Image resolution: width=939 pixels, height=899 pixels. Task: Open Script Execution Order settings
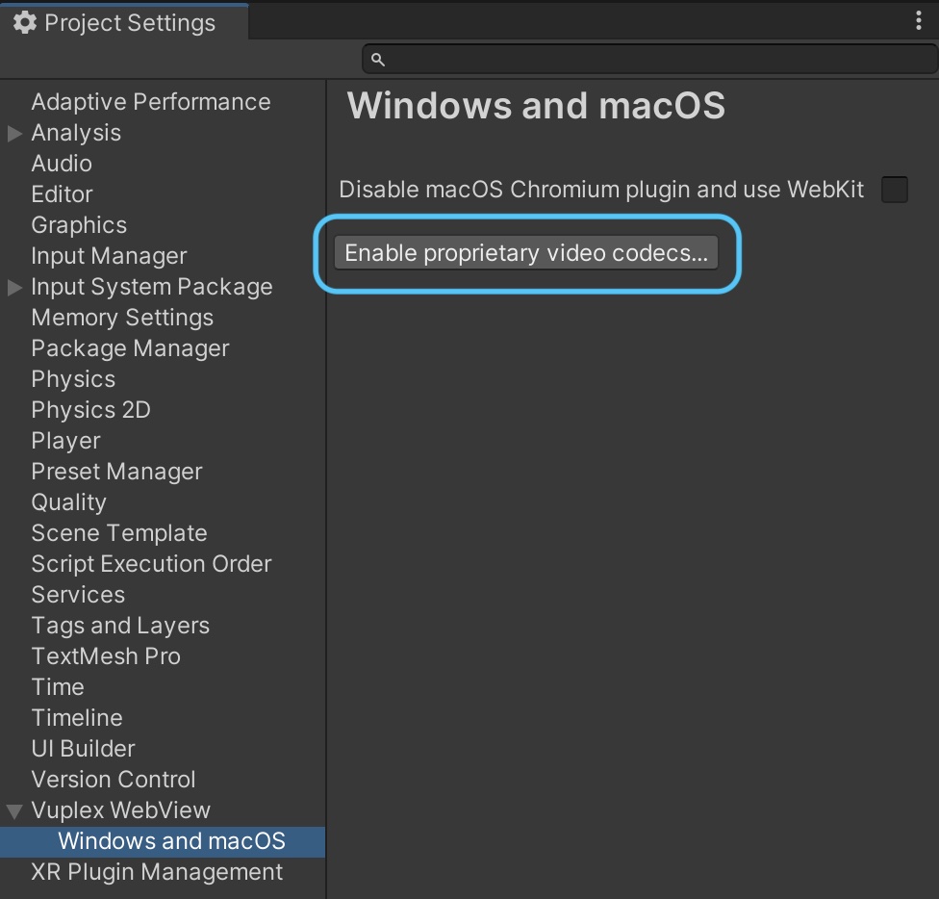(151, 564)
